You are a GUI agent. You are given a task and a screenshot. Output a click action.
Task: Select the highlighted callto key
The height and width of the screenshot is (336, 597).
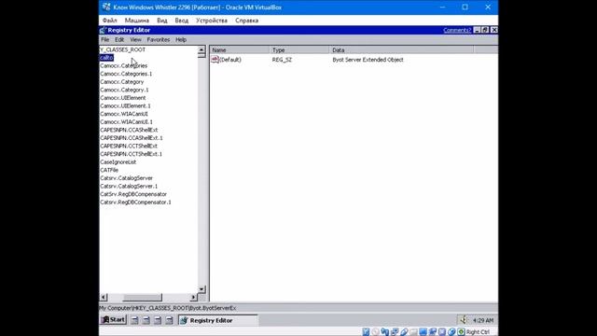point(106,58)
